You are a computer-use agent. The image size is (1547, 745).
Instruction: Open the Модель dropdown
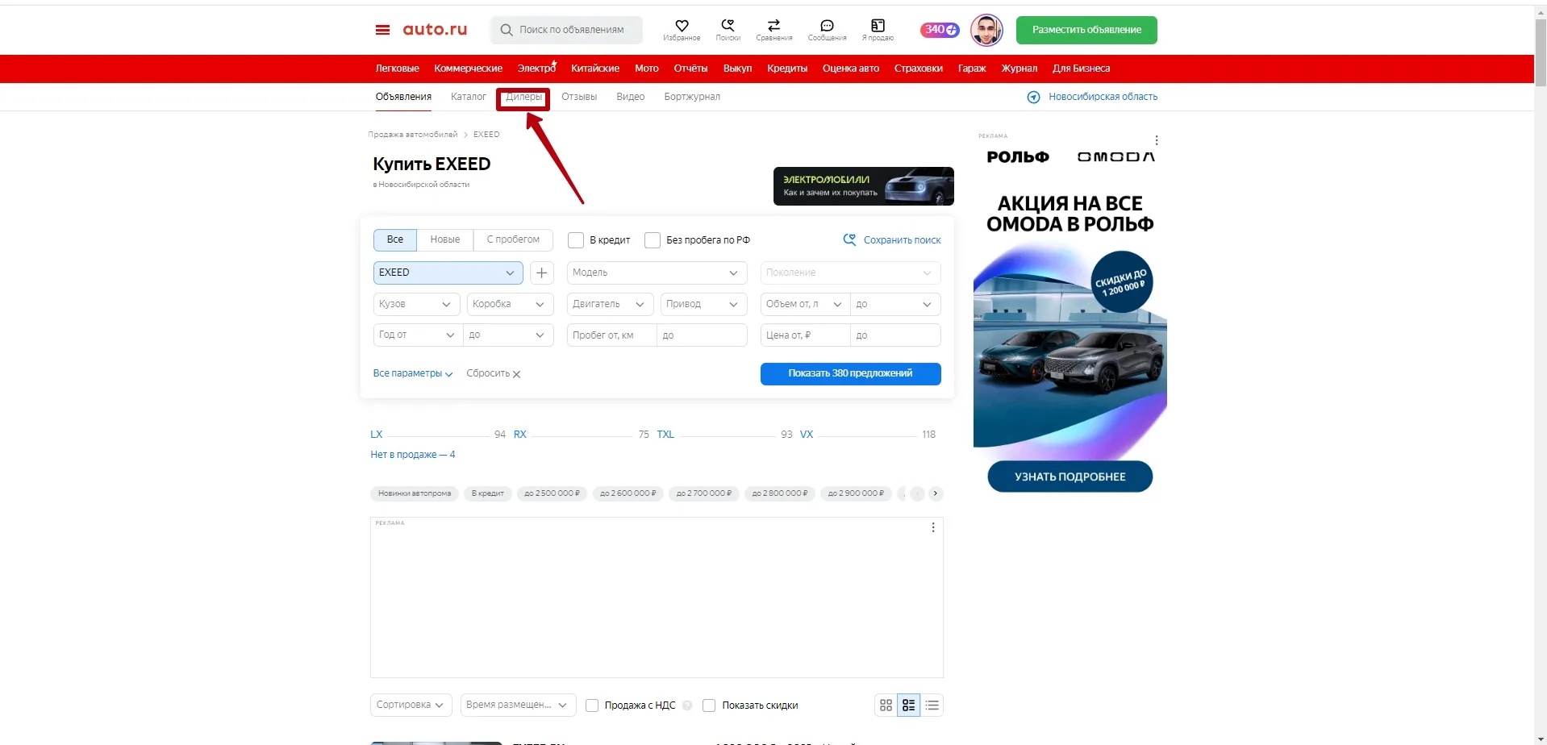point(657,273)
